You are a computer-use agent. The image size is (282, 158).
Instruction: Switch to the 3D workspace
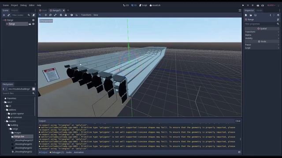(134, 5)
